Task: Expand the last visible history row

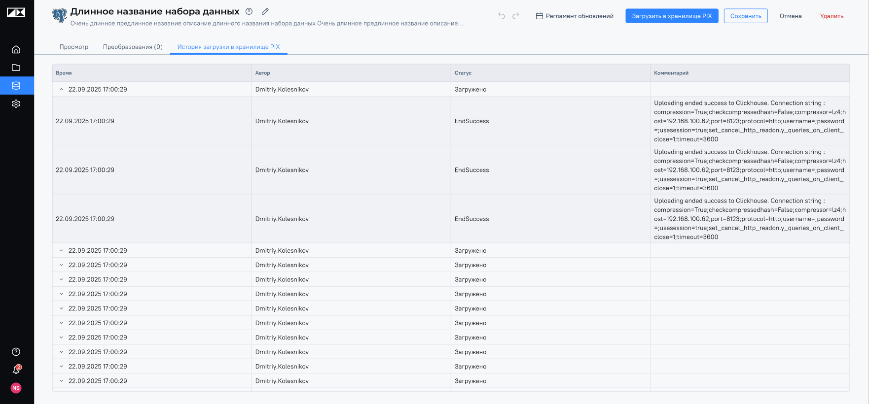Action: coord(61,381)
